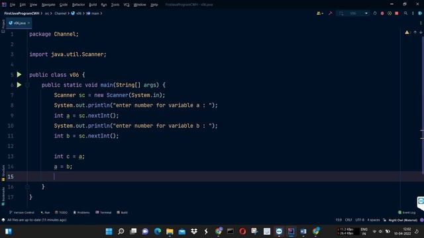
Task: Open the Structure tool window sidebar
Action: click(x=3, y=173)
